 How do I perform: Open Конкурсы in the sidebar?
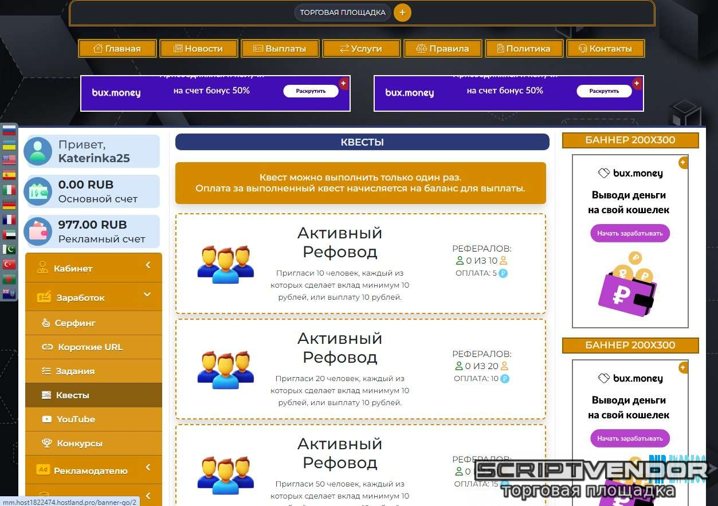point(93,444)
